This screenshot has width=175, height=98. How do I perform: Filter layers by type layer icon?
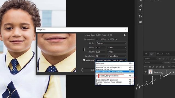pos(167,59)
